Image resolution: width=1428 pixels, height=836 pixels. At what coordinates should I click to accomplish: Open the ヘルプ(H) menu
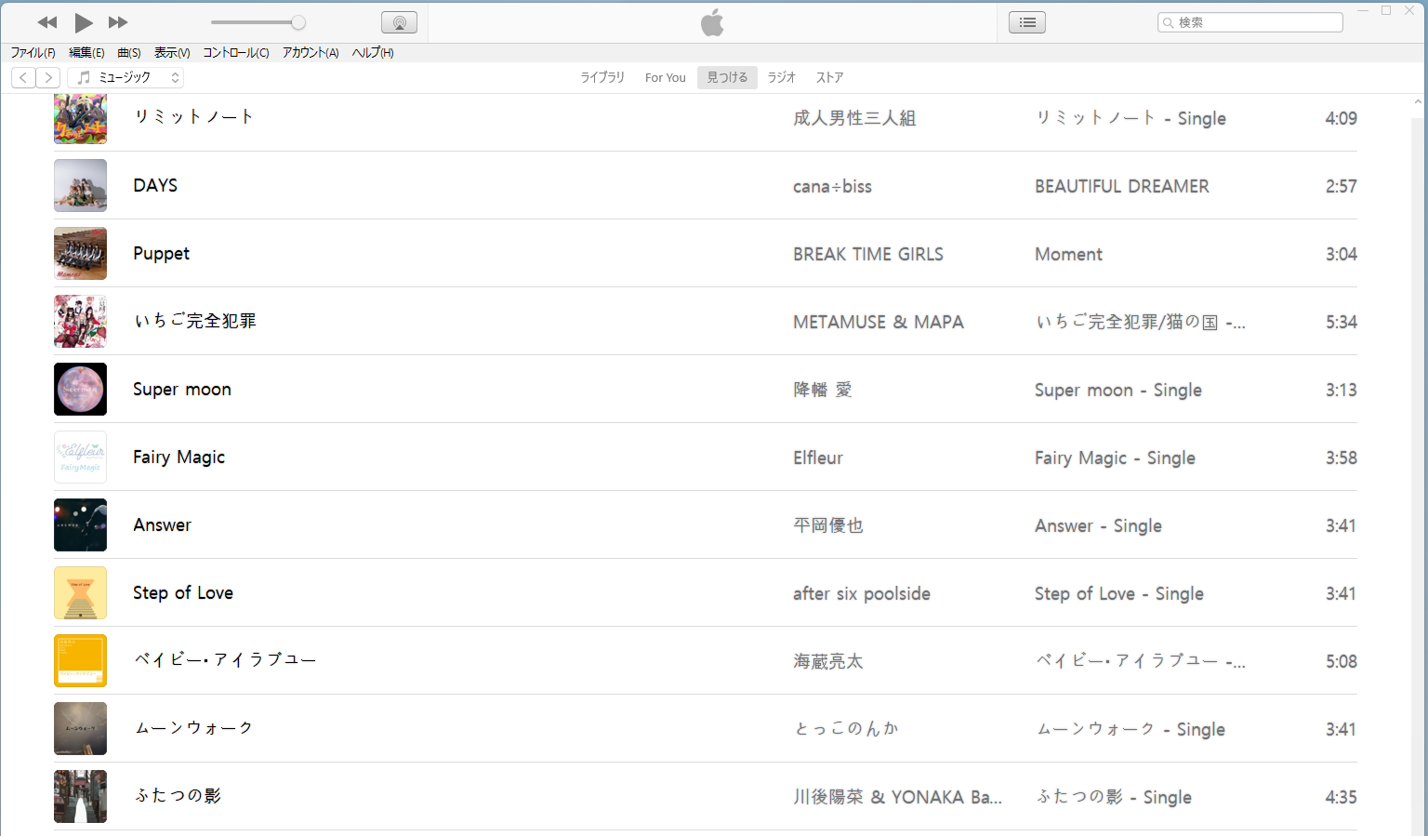pyautogui.click(x=373, y=53)
